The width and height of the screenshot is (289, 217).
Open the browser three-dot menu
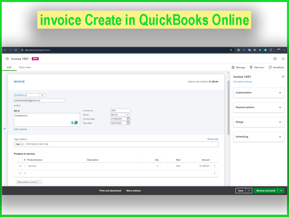click(284, 50)
